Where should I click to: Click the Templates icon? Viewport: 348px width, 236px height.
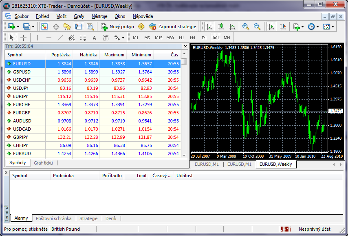[x=326, y=27]
